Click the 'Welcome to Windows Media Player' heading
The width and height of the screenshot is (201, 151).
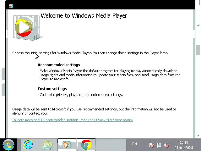(x=84, y=16)
